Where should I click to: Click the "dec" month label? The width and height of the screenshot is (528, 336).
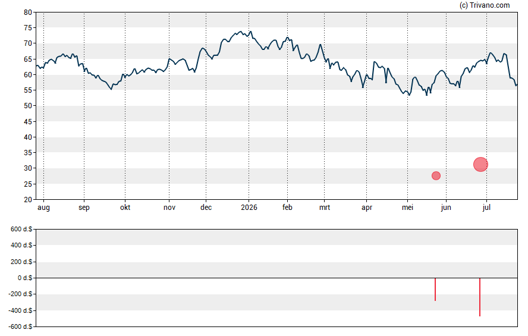206,208
